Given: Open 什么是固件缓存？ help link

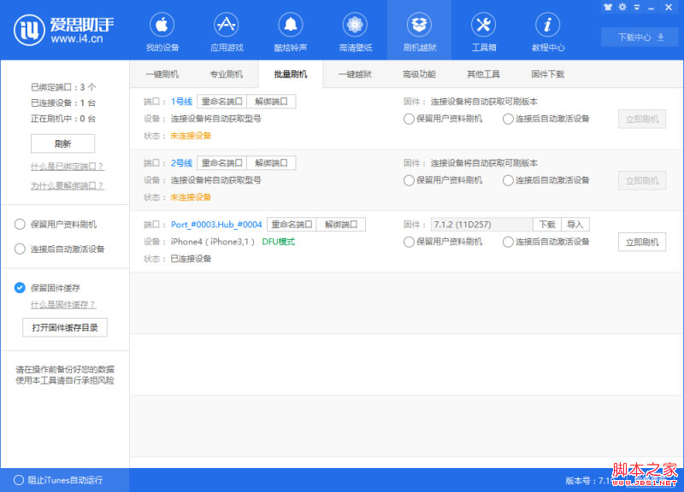Looking at the screenshot, I should pos(62,305).
